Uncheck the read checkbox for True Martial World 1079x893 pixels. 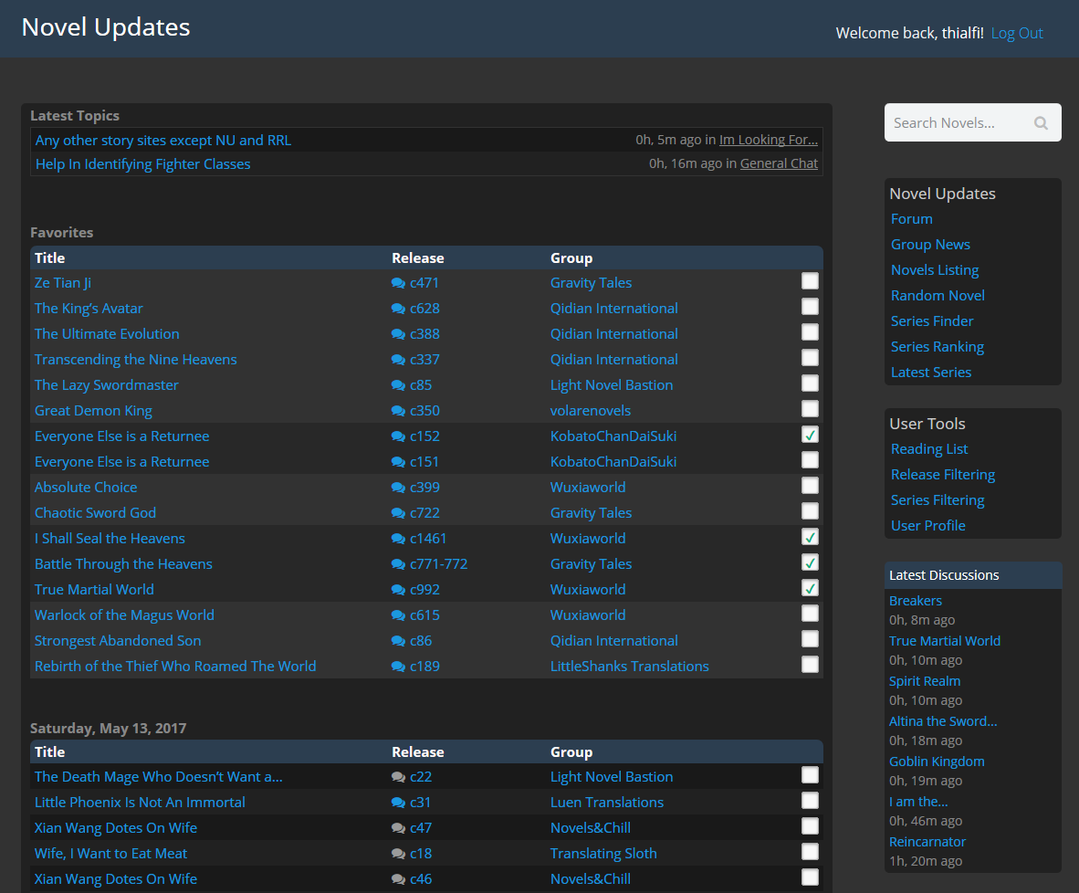[810, 588]
